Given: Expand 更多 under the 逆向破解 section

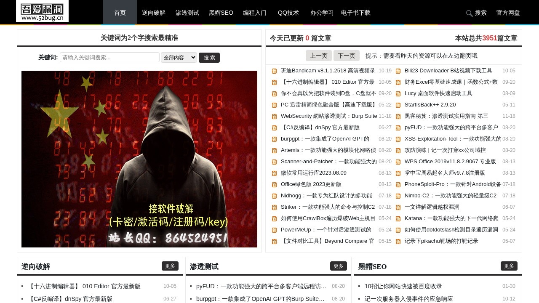Looking at the screenshot, I should tap(170, 266).
